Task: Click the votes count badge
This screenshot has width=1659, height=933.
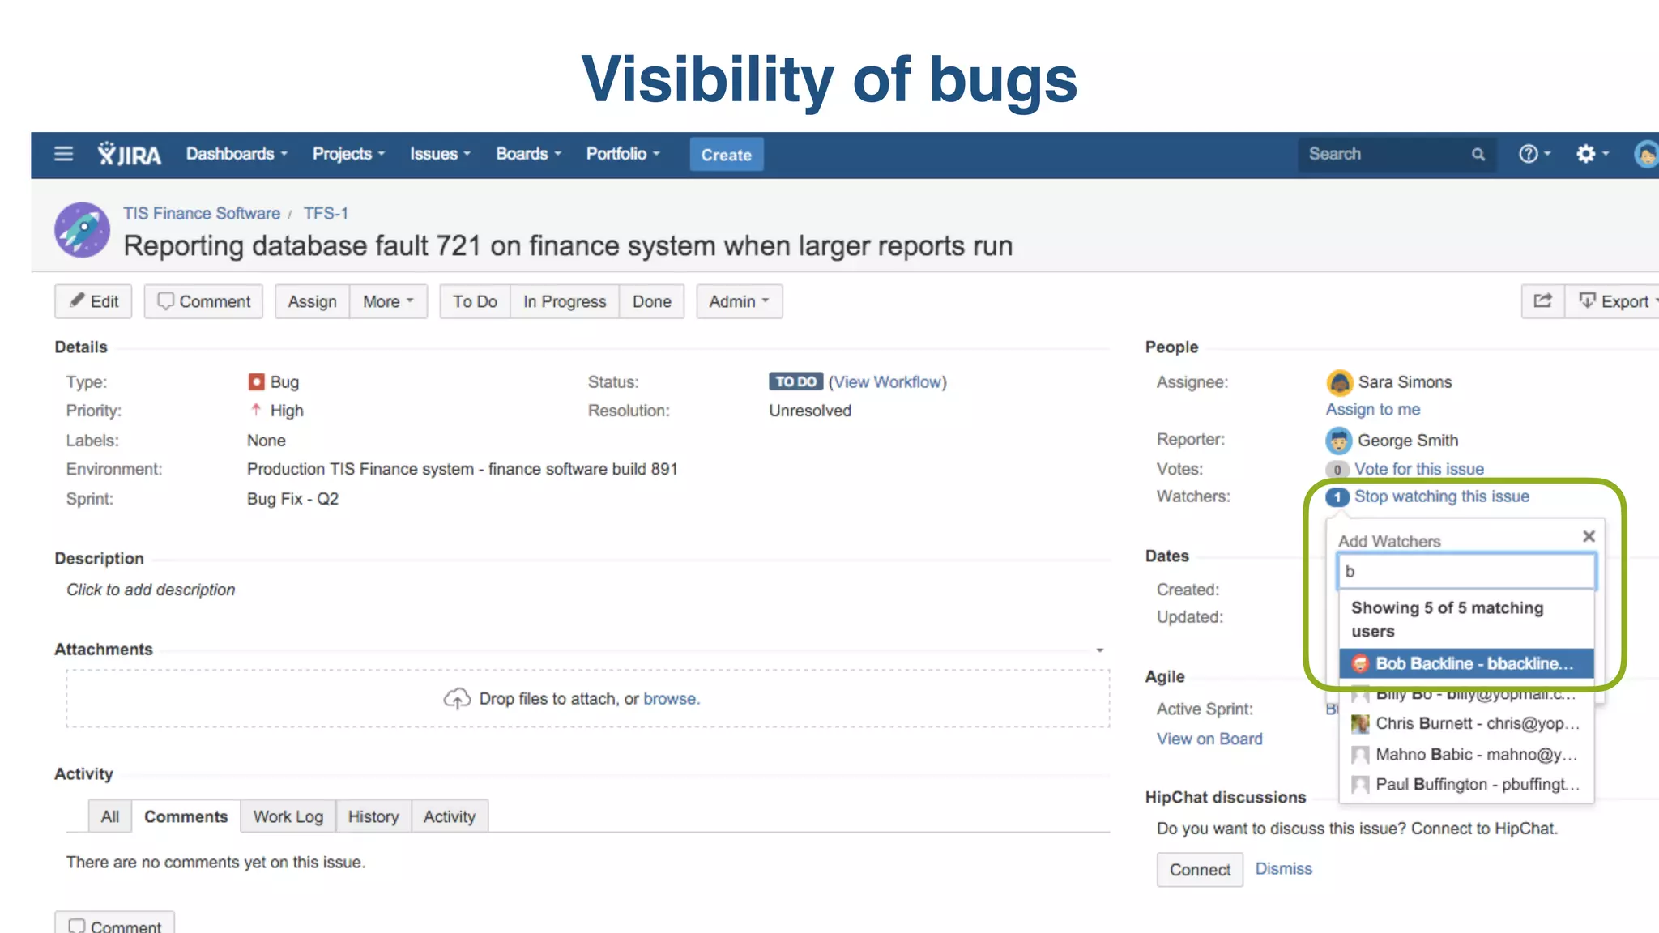Action: pyautogui.click(x=1337, y=470)
